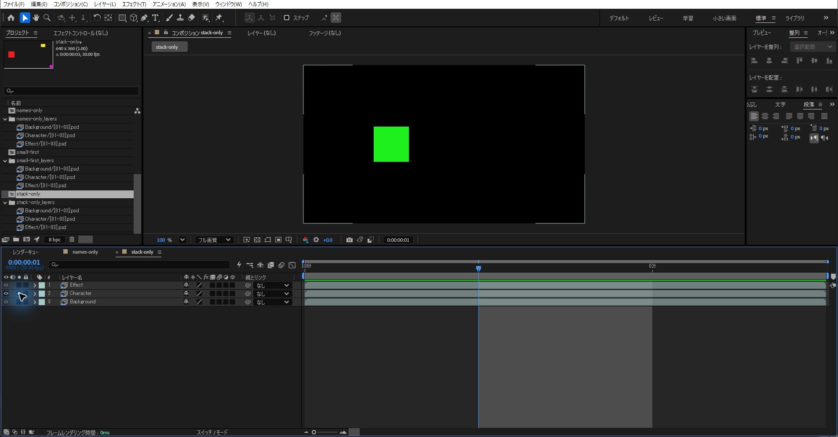Toggle lock switch for the Background layer
The height and width of the screenshot is (437, 838).
click(x=26, y=302)
